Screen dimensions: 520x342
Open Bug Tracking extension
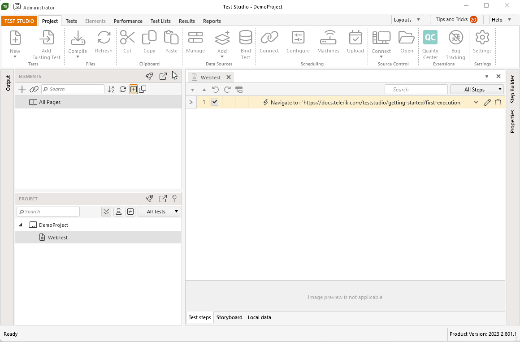(455, 38)
